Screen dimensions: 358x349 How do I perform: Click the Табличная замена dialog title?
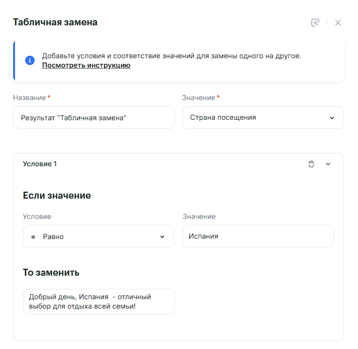[55, 22]
